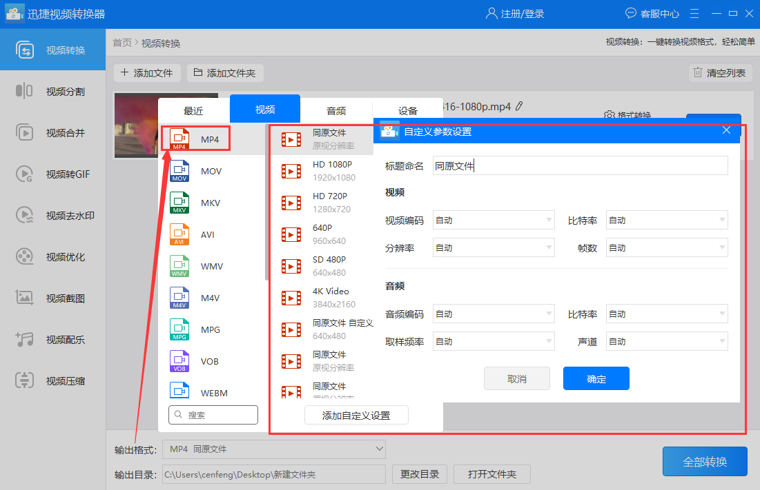The image size is (760, 490).
Task: Choose the 640P 960x640 preset
Action: [322, 234]
